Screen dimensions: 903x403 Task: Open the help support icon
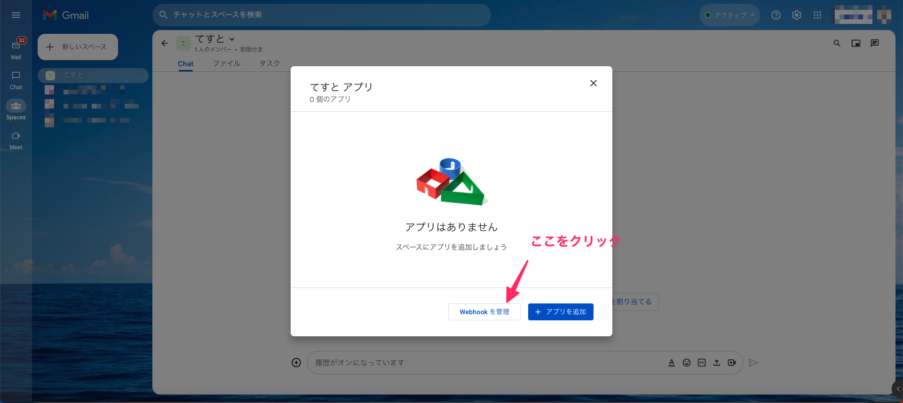pos(776,15)
